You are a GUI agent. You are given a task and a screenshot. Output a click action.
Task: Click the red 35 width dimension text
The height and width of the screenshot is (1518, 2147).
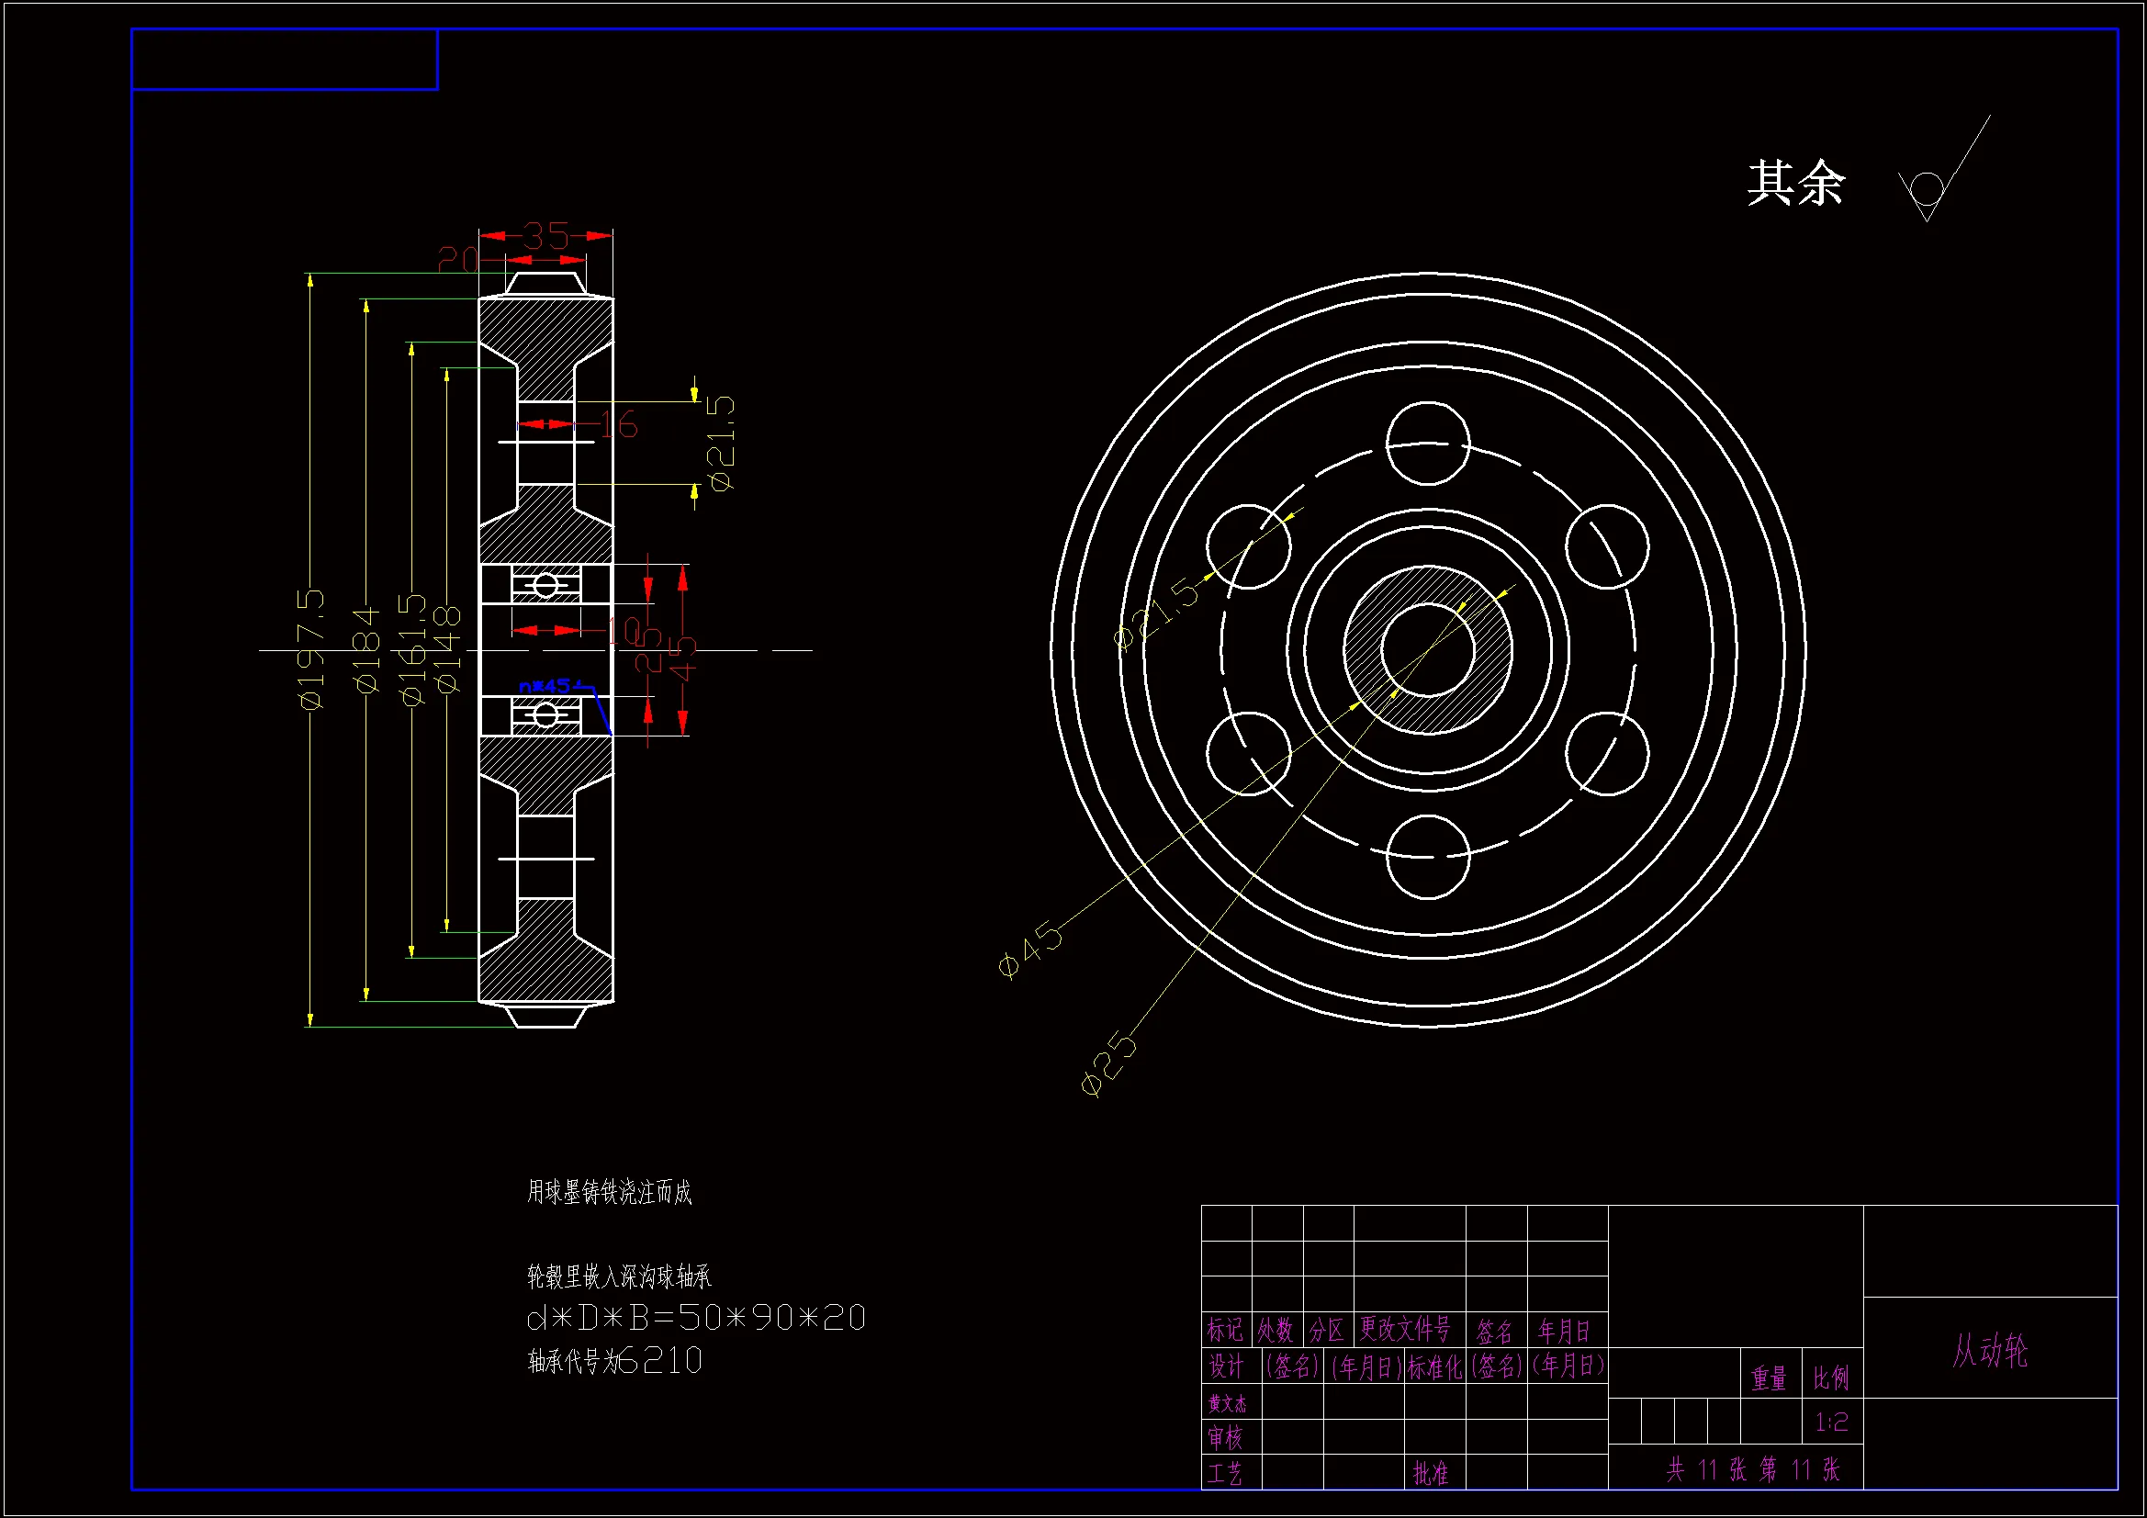546,236
